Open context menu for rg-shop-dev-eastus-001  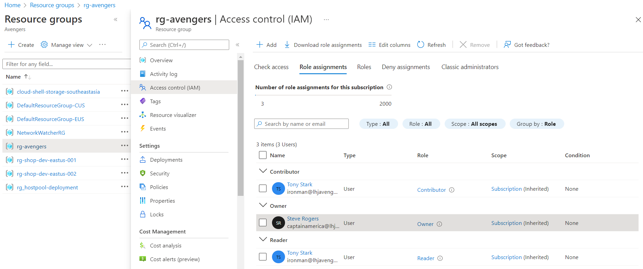[125, 159]
